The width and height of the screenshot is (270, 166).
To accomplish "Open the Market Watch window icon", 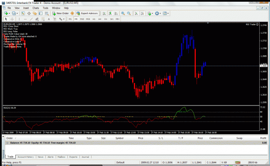I will pos(23,13).
